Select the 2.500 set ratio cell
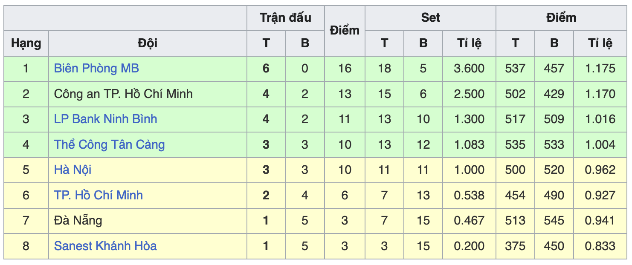Viewport: 632px width, 265px height. pos(469,94)
